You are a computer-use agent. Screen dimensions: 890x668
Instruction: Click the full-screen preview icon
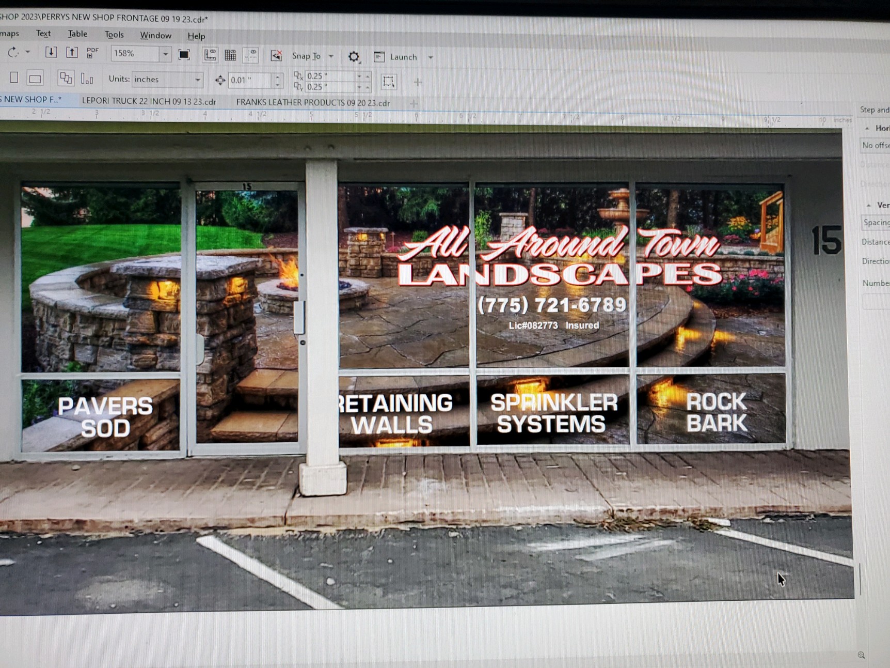(x=184, y=55)
